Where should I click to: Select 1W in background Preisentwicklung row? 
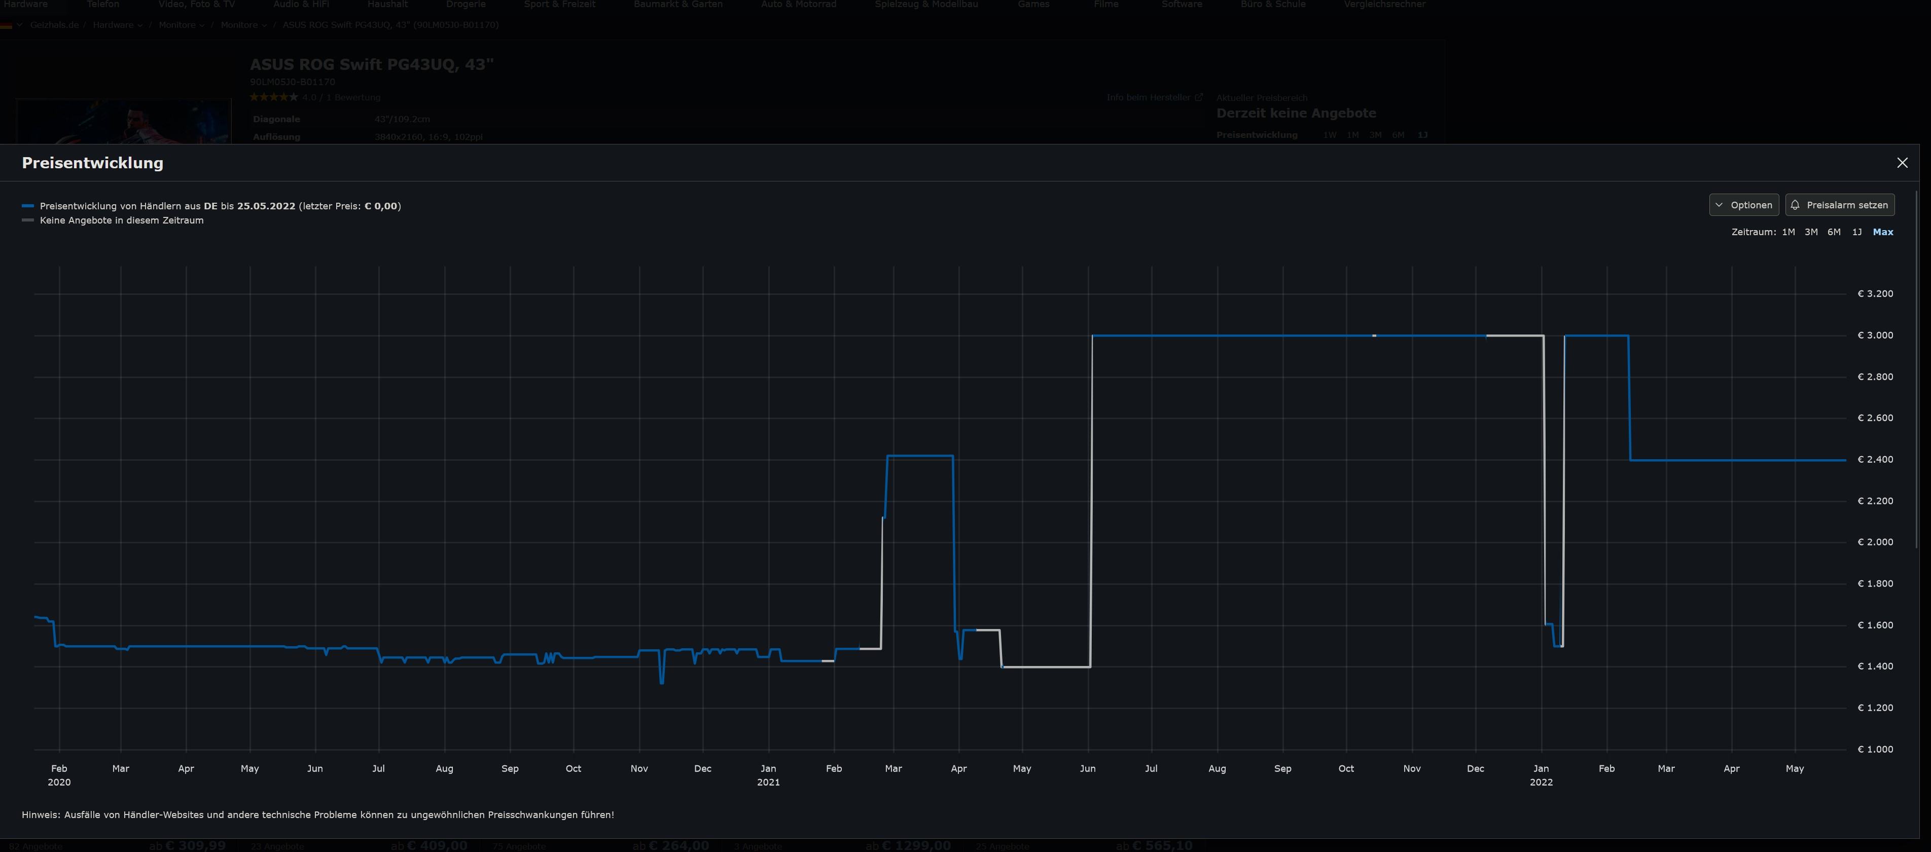pos(1329,135)
